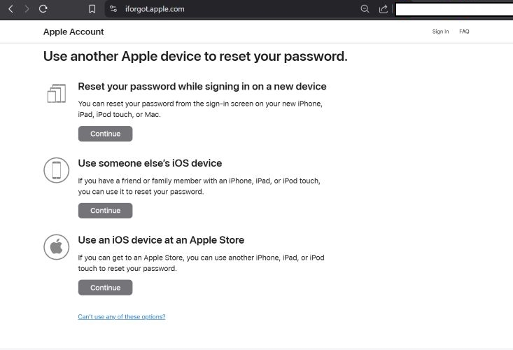This screenshot has width=513, height=350.
Task: Open the Sign In page
Action: (440, 31)
